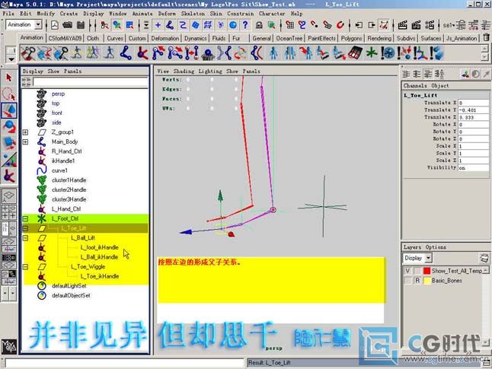The height and width of the screenshot is (369, 492).
Task: Open the Skeleton menu
Action: tap(193, 14)
